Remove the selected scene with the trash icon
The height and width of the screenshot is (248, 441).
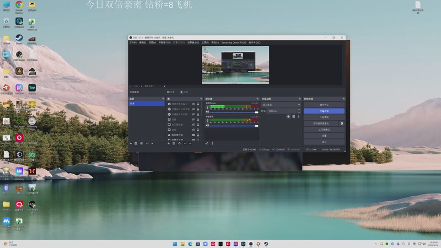coord(136,143)
